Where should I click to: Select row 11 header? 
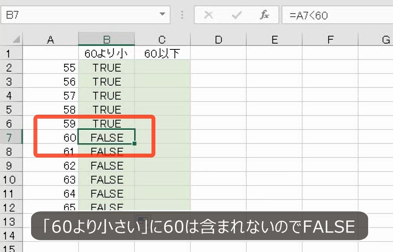pyautogui.click(x=11, y=193)
